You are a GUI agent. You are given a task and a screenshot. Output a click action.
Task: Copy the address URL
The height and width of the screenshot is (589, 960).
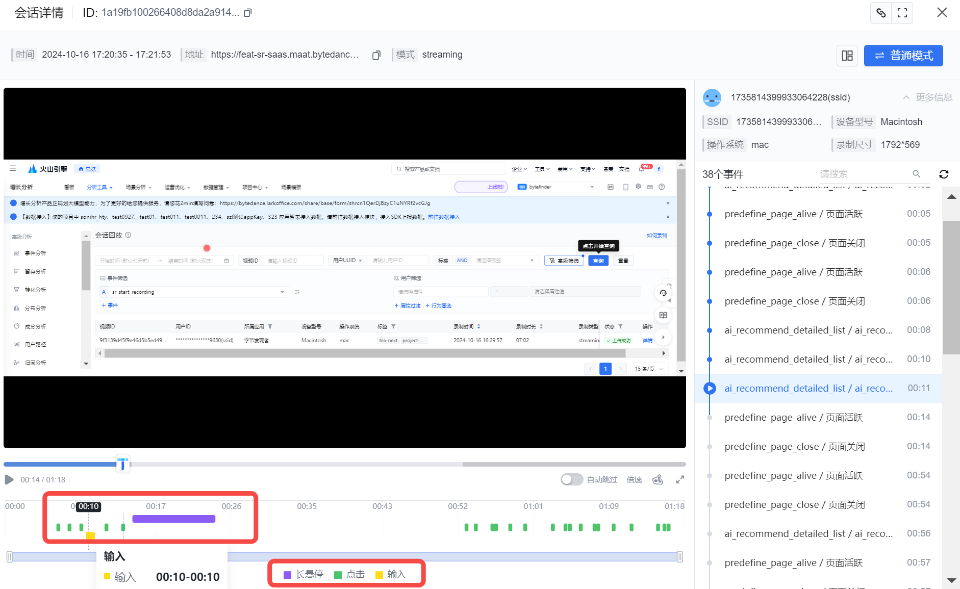(376, 55)
